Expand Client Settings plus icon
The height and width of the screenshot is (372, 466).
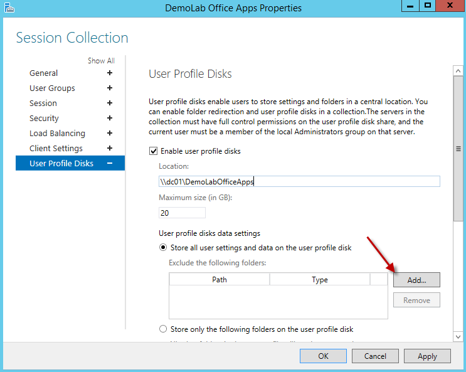pyautogui.click(x=110, y=149)
